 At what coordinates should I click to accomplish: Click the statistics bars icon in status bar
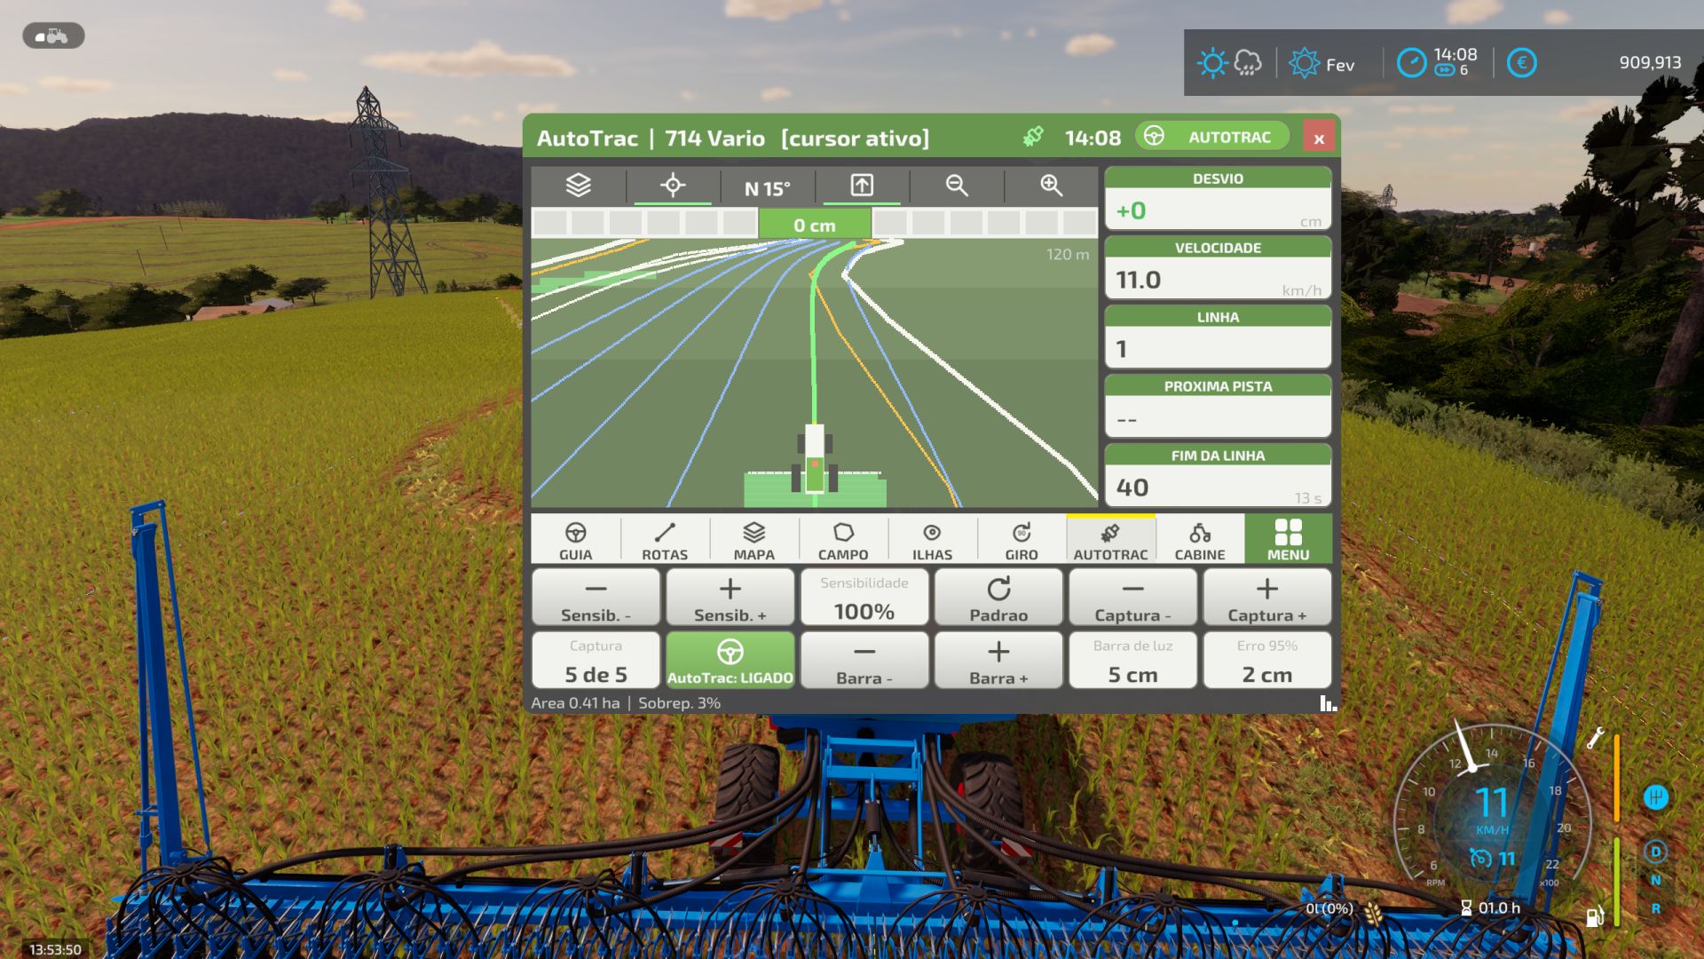click(1328, 703)
